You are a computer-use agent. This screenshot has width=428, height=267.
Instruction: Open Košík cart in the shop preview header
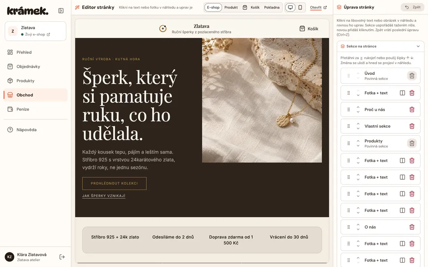309,28
